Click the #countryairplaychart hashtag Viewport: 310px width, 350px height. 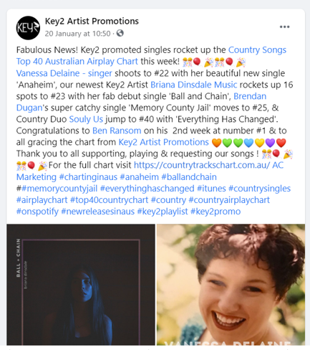click(229, 200)
